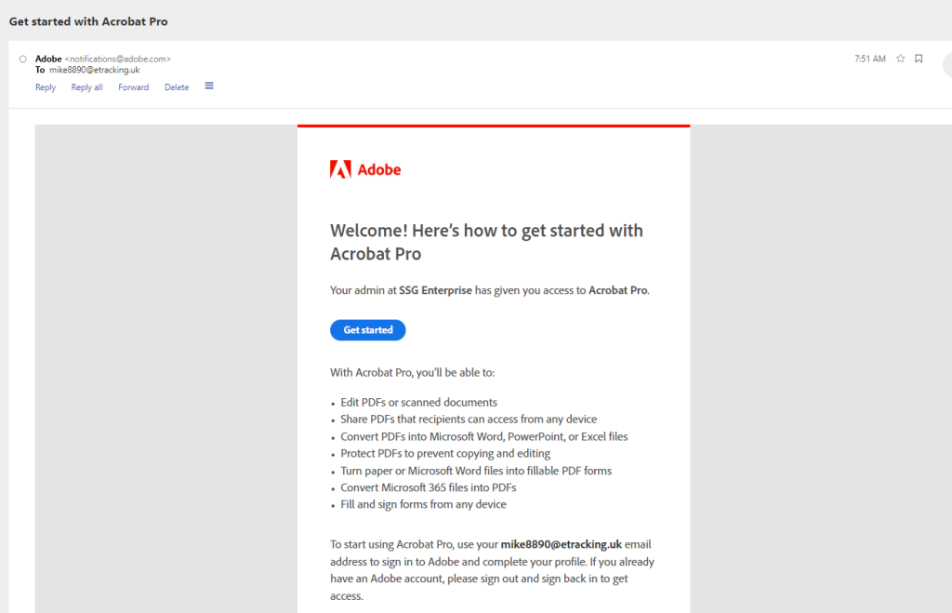Select the email's round radio circle
This screenshot has width=952, height=613.
[x=23, y=59]
